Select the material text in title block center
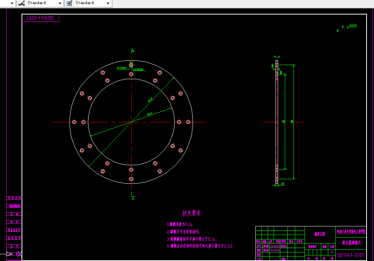 click(x=320, y=234)
